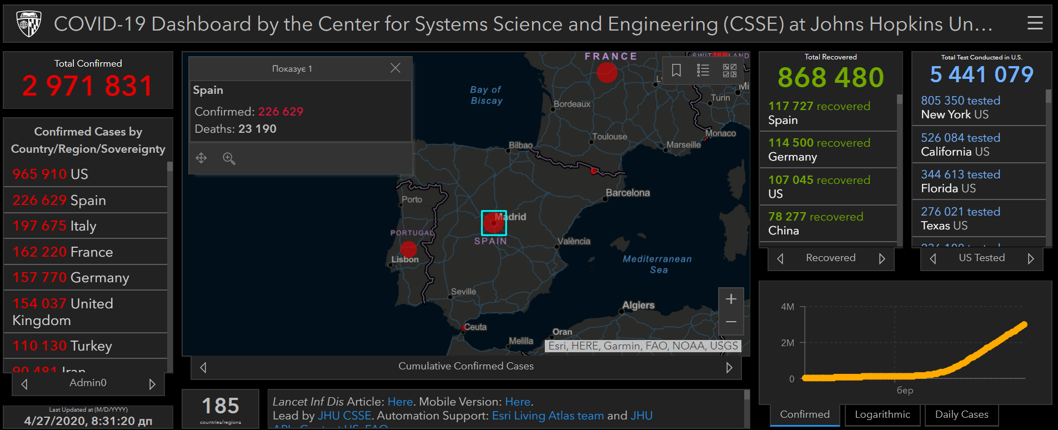Click the Total Confirmed 2 971 831 figure
1058x430 pixels.
[x=88, y=86]
